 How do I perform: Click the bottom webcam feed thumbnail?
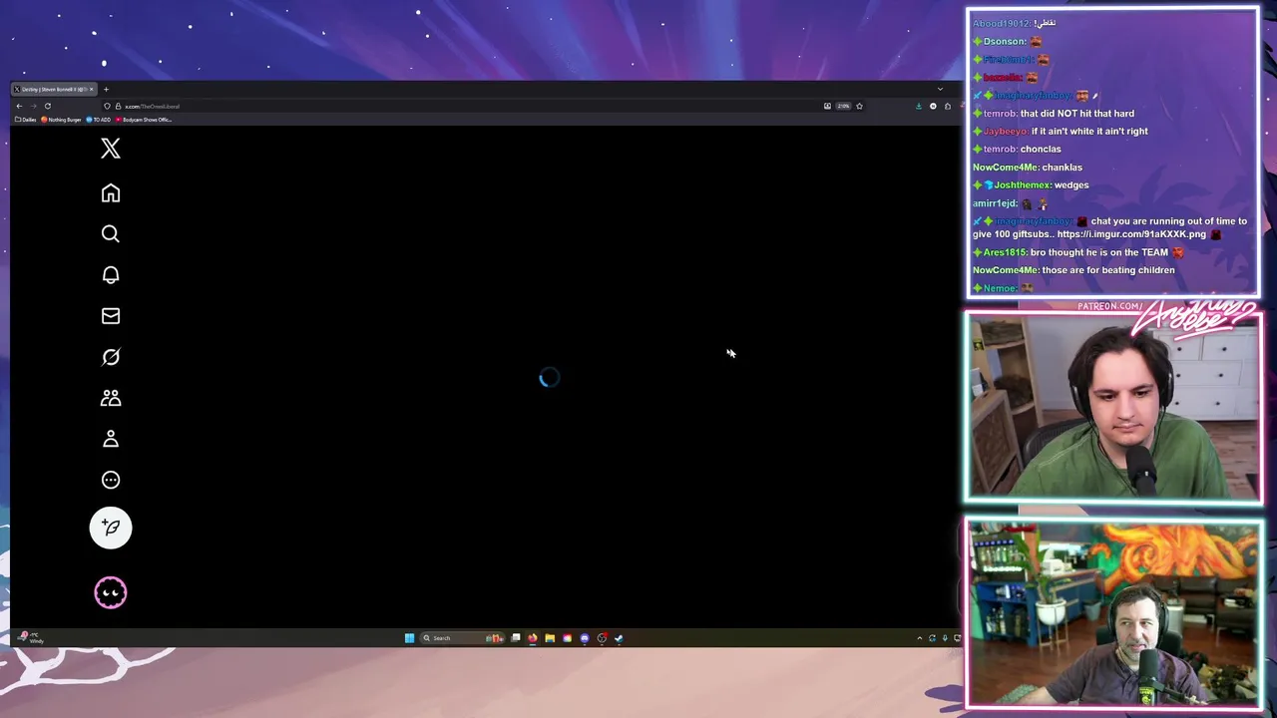(x=1113, y=613)
